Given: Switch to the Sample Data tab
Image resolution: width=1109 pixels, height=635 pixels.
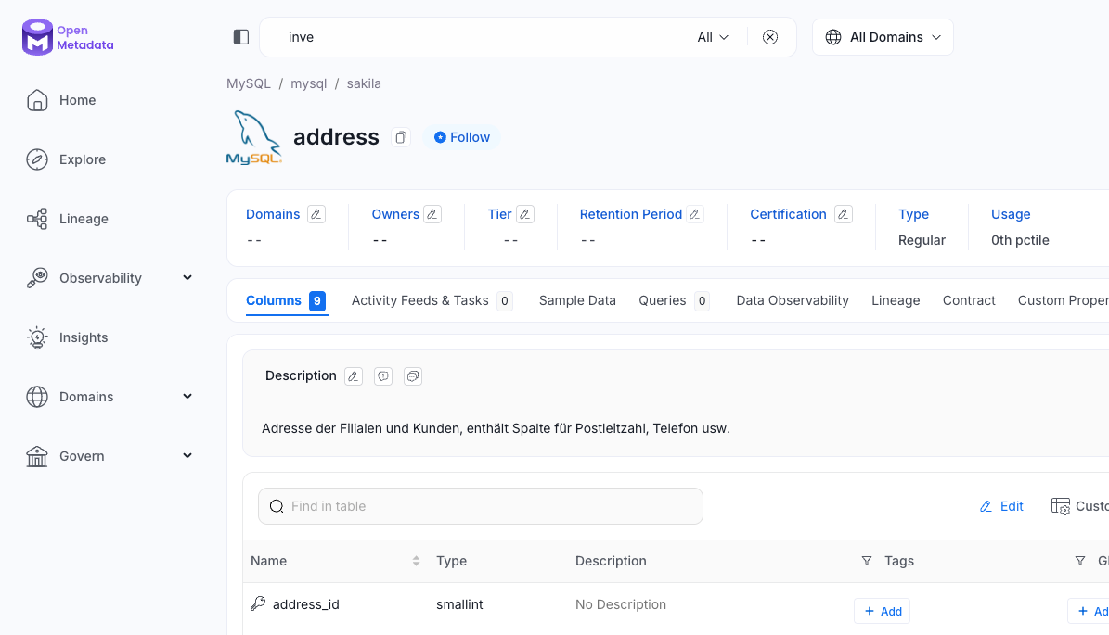Looking at the screenshot, I should [x=577, y=300].
